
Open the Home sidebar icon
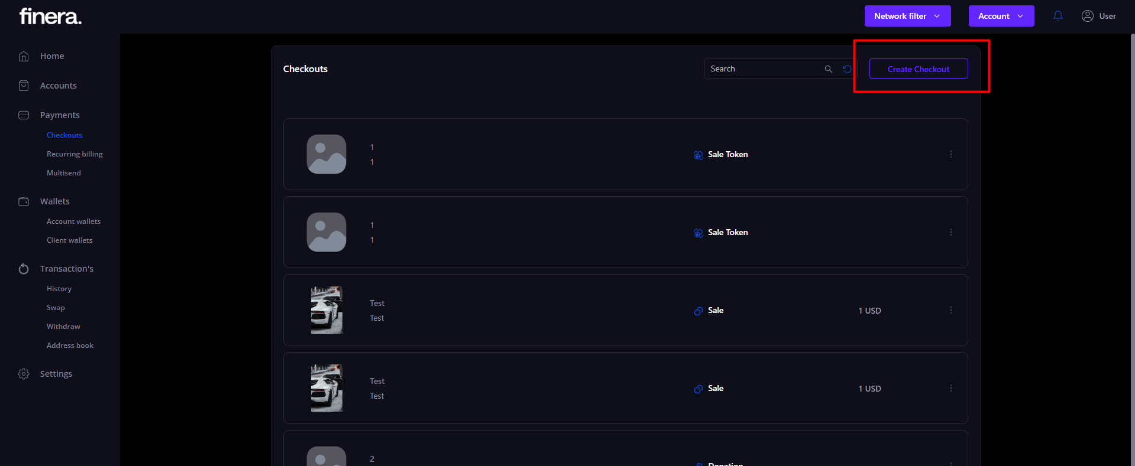(24, 56)
